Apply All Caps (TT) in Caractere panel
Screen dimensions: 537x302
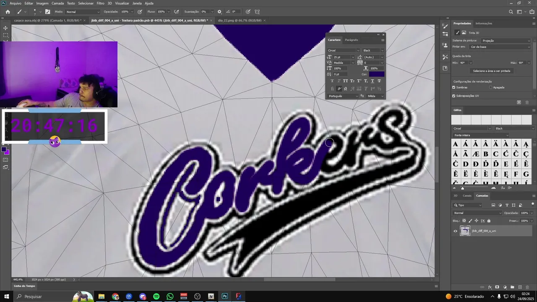point(345,81)
